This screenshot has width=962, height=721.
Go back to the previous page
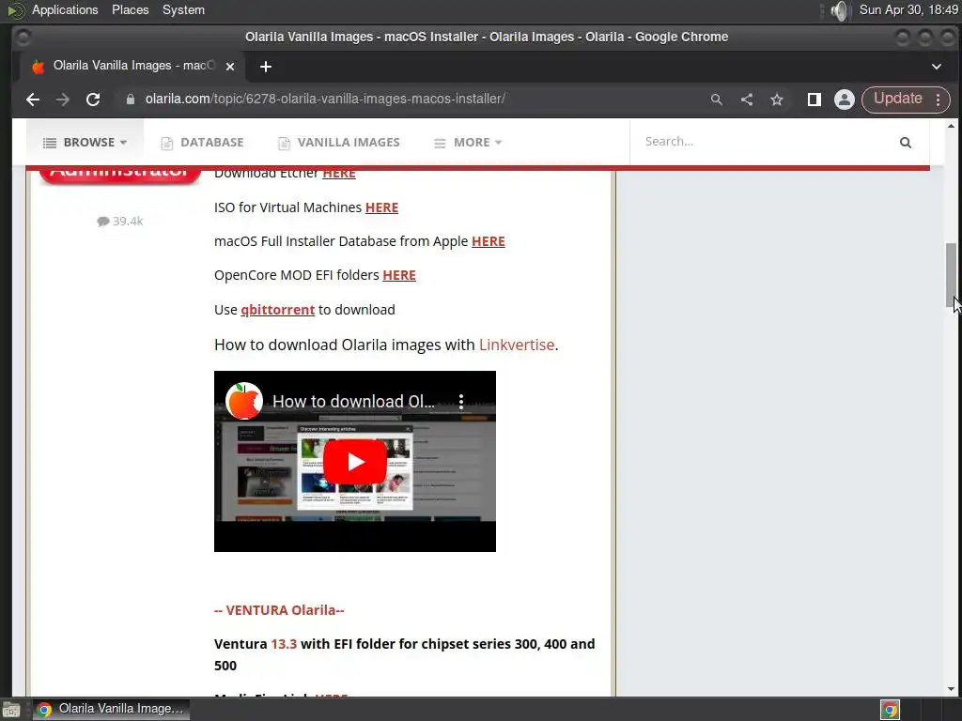pos(33,100)
